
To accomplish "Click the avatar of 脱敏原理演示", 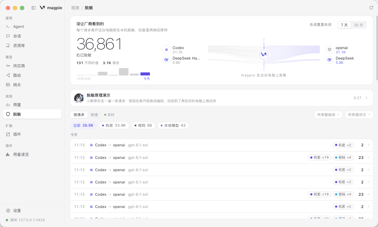I will [x=79, y=98].
